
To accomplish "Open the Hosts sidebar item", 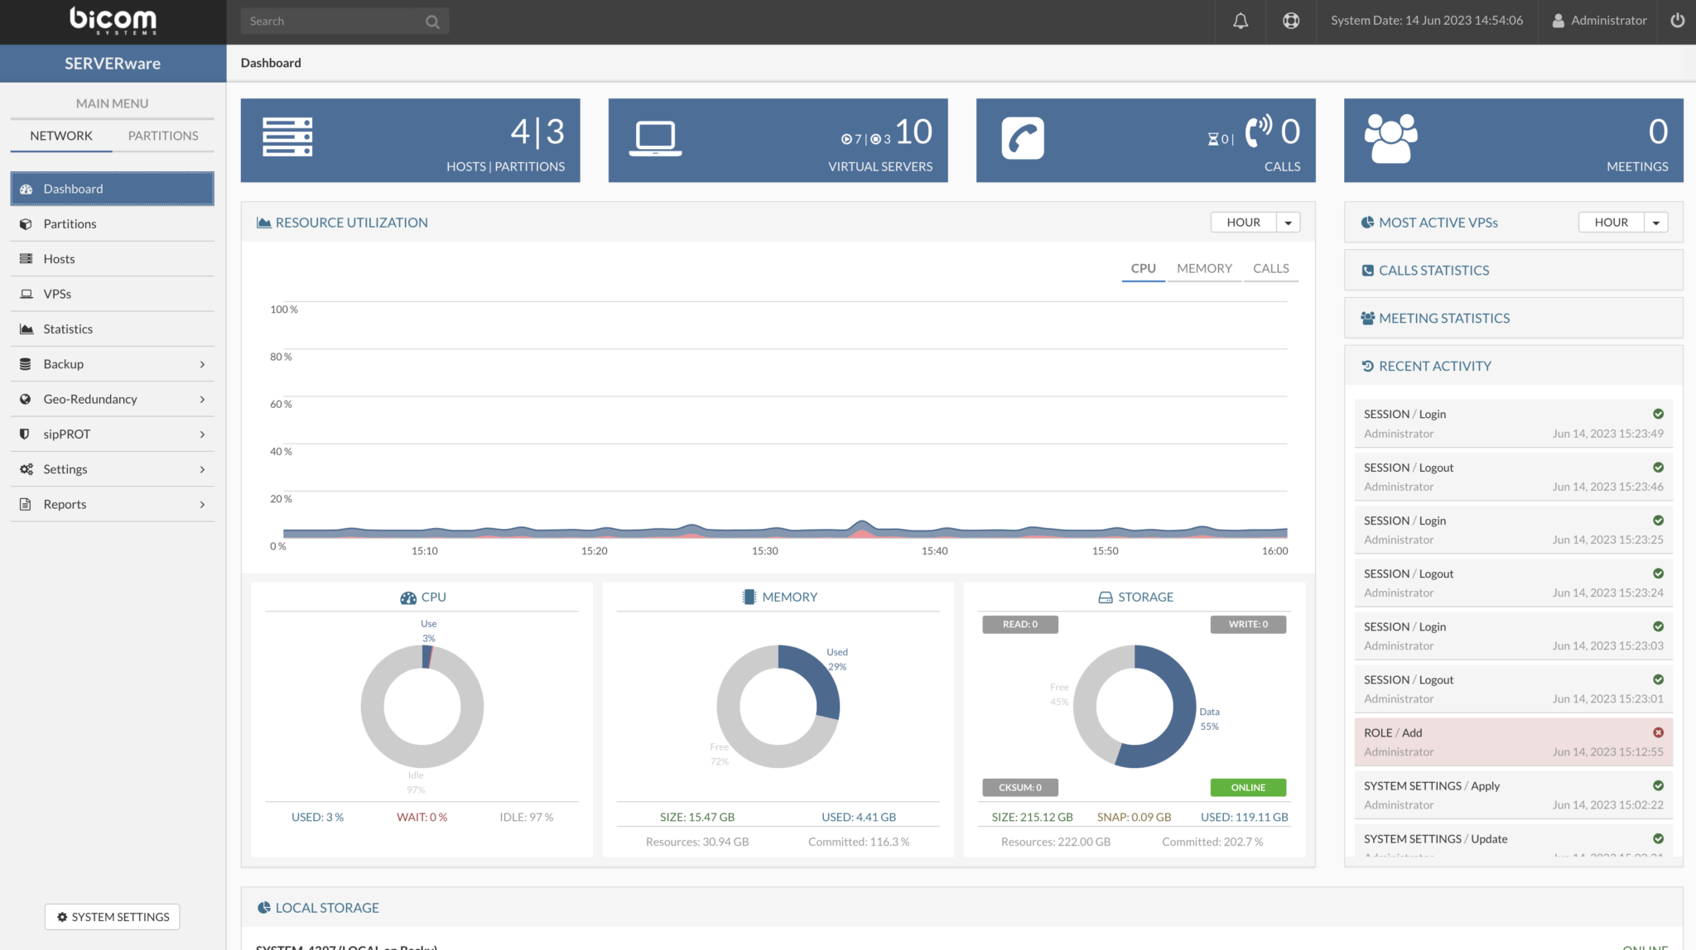I will 59,258.
